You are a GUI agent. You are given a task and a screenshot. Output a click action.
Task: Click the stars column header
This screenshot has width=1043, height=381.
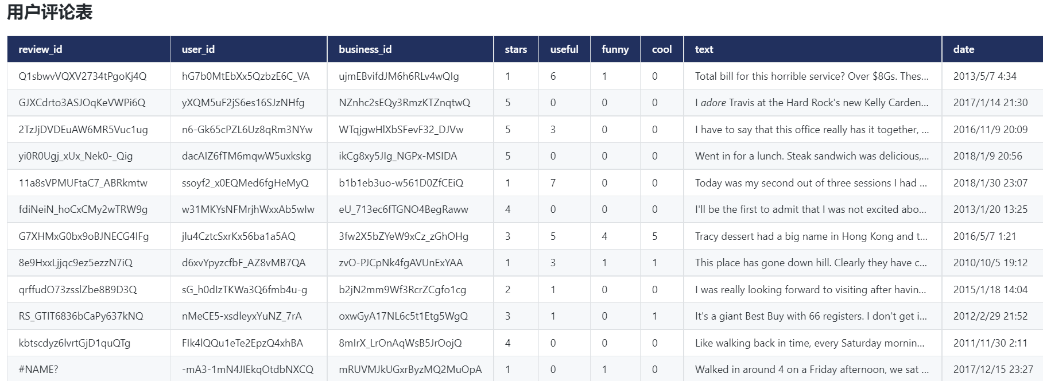(515, 49)
